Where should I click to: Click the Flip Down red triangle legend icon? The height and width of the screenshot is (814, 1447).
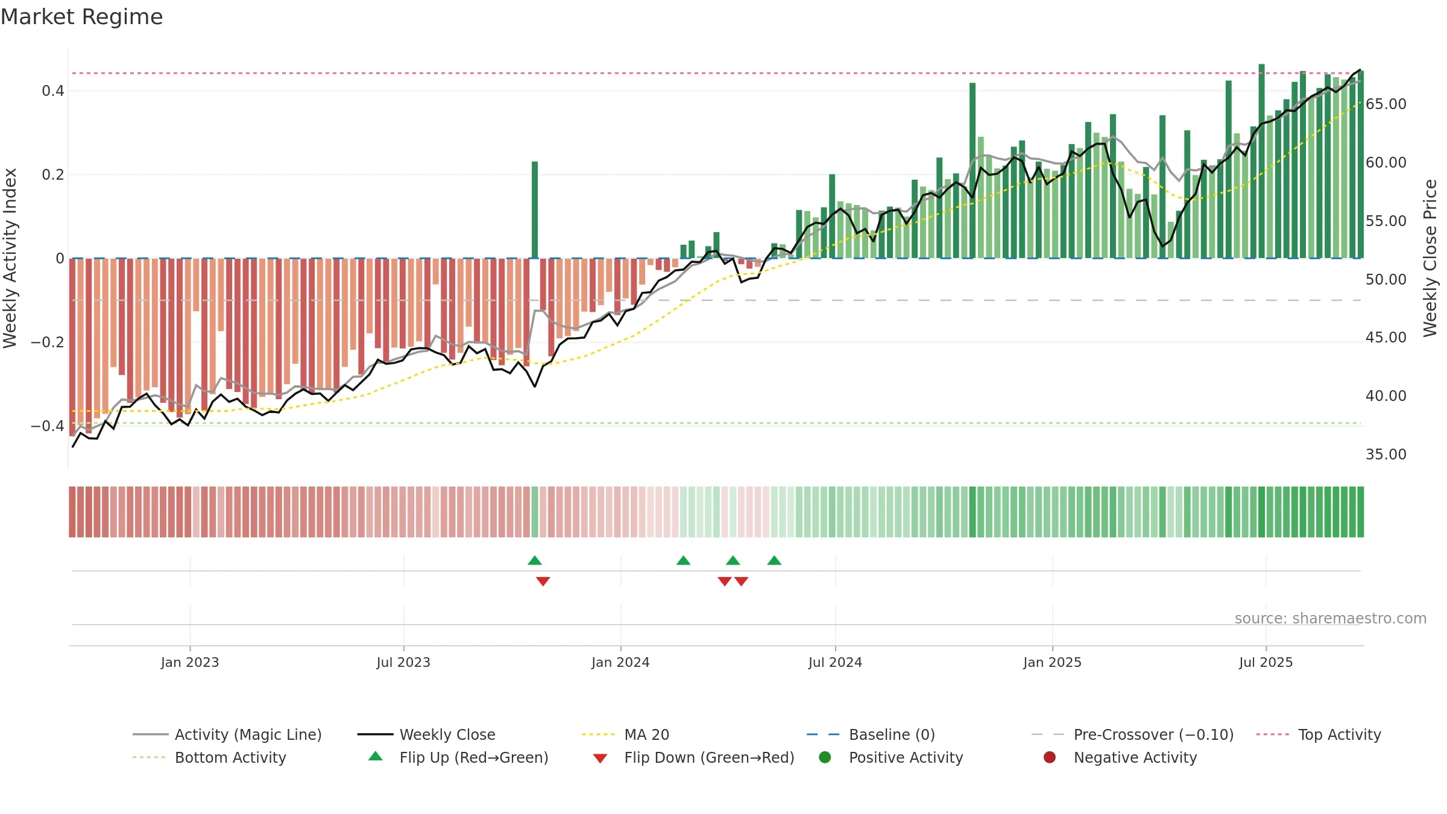[x=600, y=759]
